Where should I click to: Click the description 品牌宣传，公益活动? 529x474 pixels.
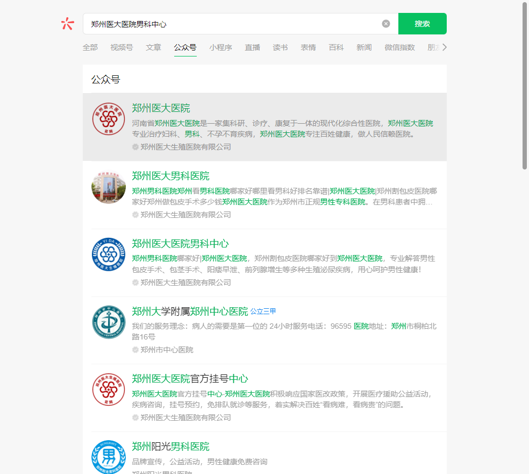click(x=200, y=462)
